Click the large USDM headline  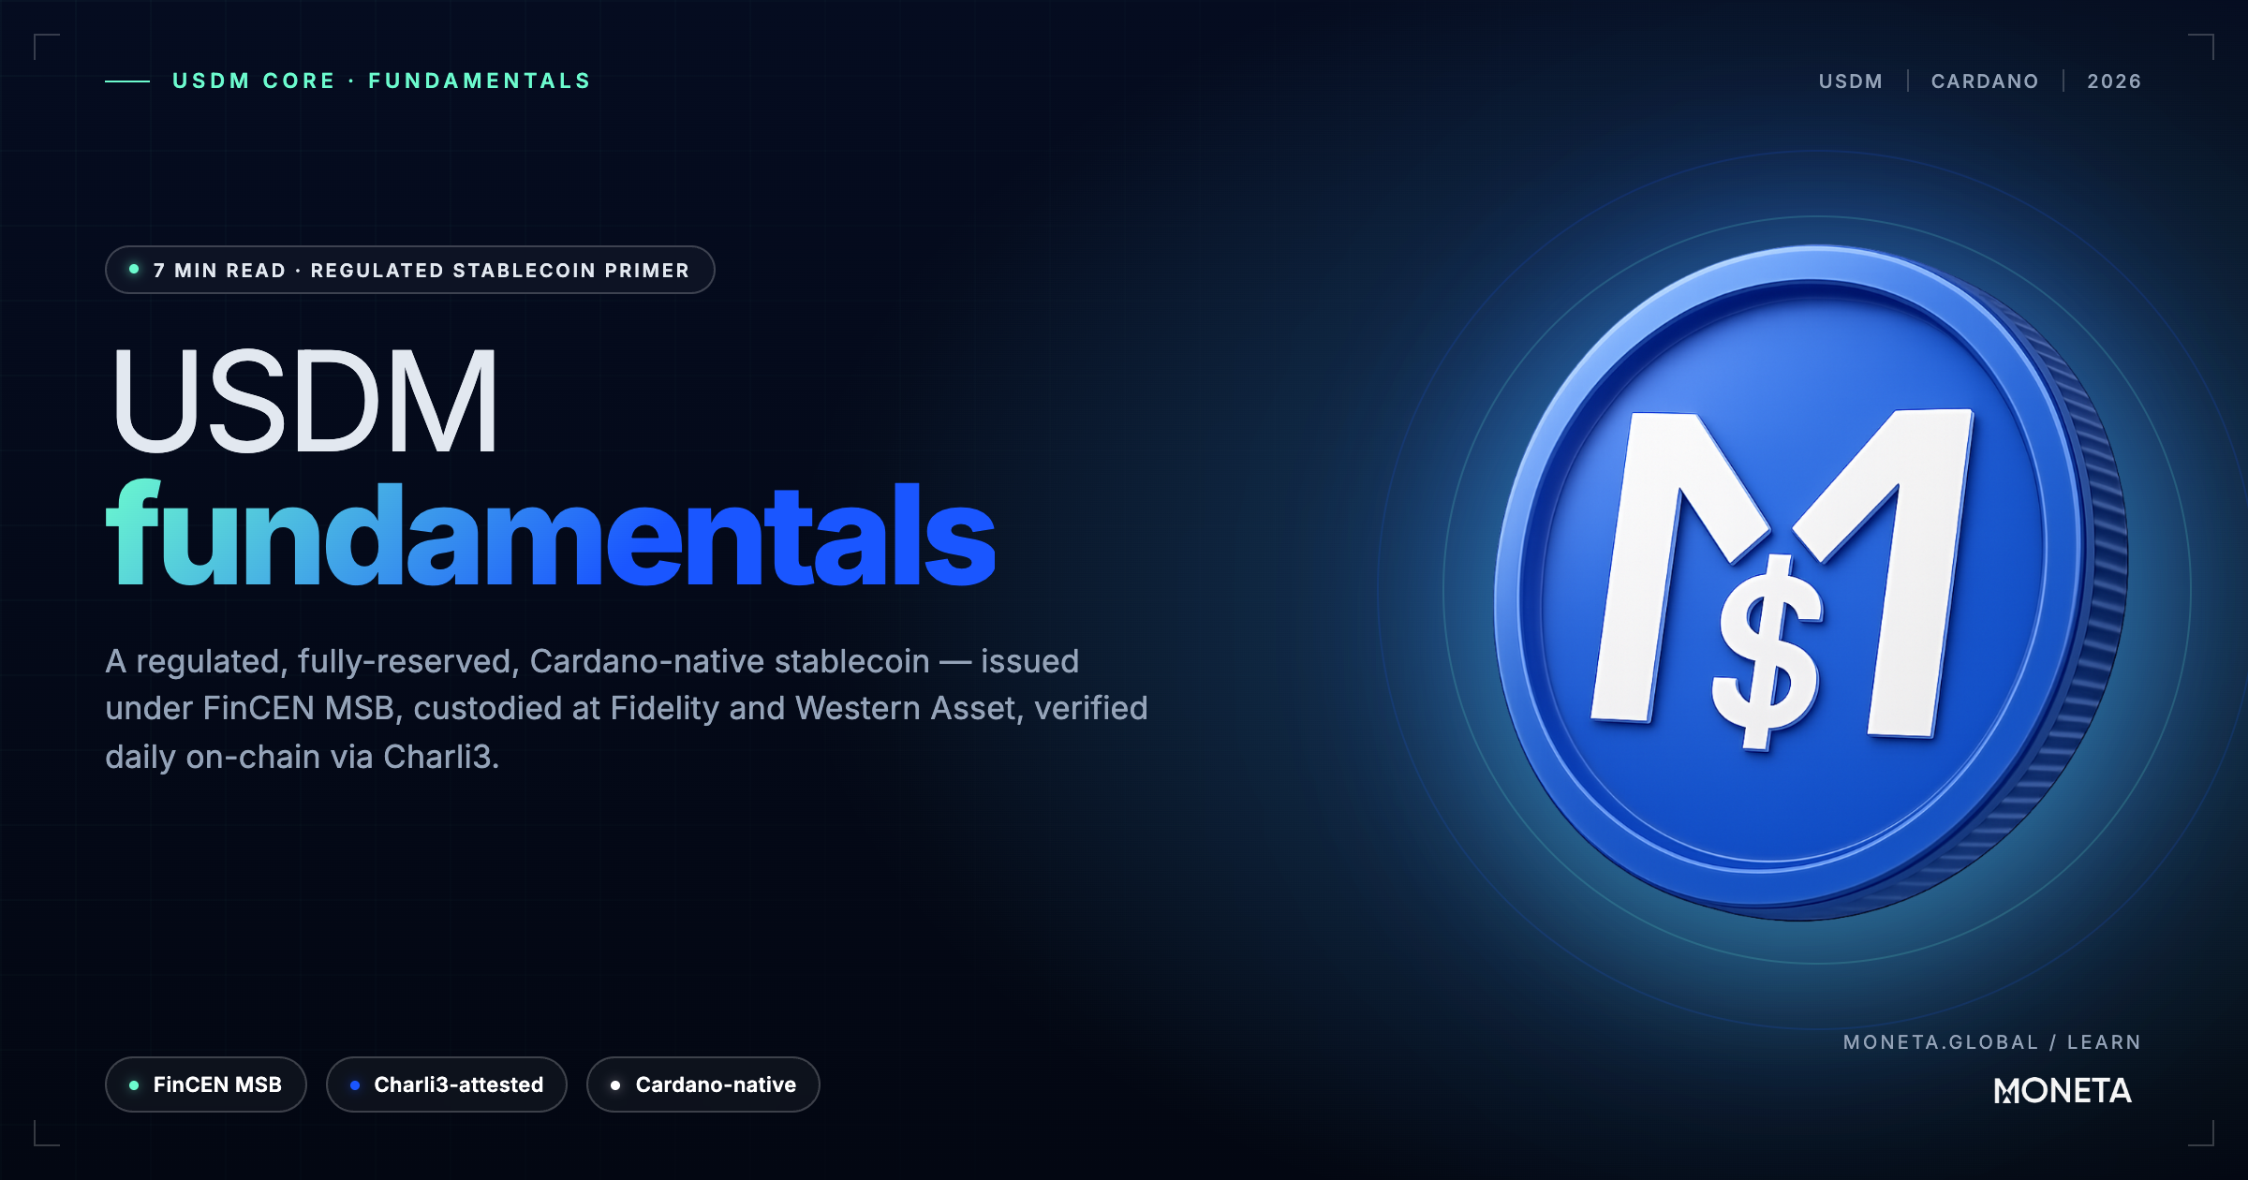pyautogui.click(x=304, y=400)
